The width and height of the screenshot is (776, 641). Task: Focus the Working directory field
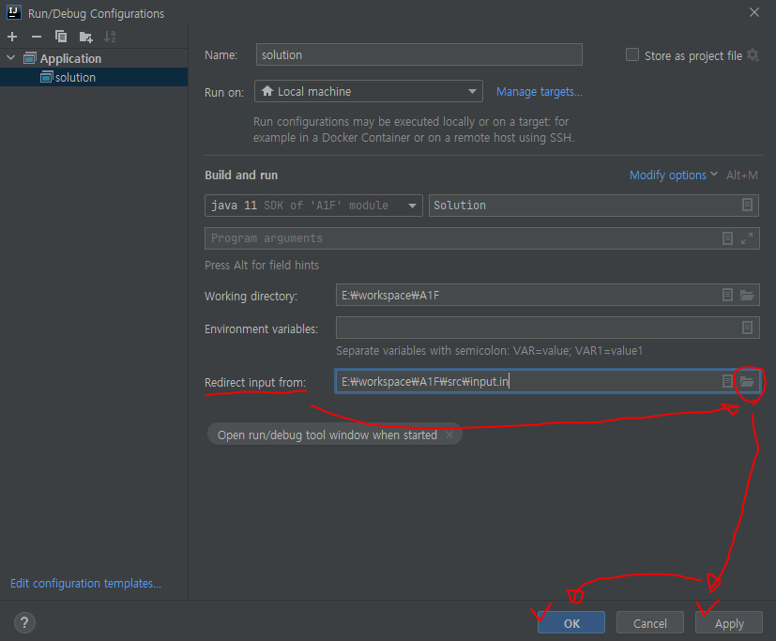tap(547, 295)
